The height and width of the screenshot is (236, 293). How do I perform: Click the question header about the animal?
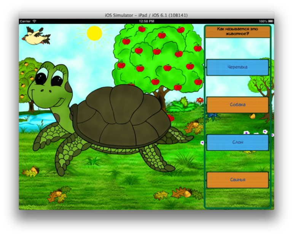237,31
